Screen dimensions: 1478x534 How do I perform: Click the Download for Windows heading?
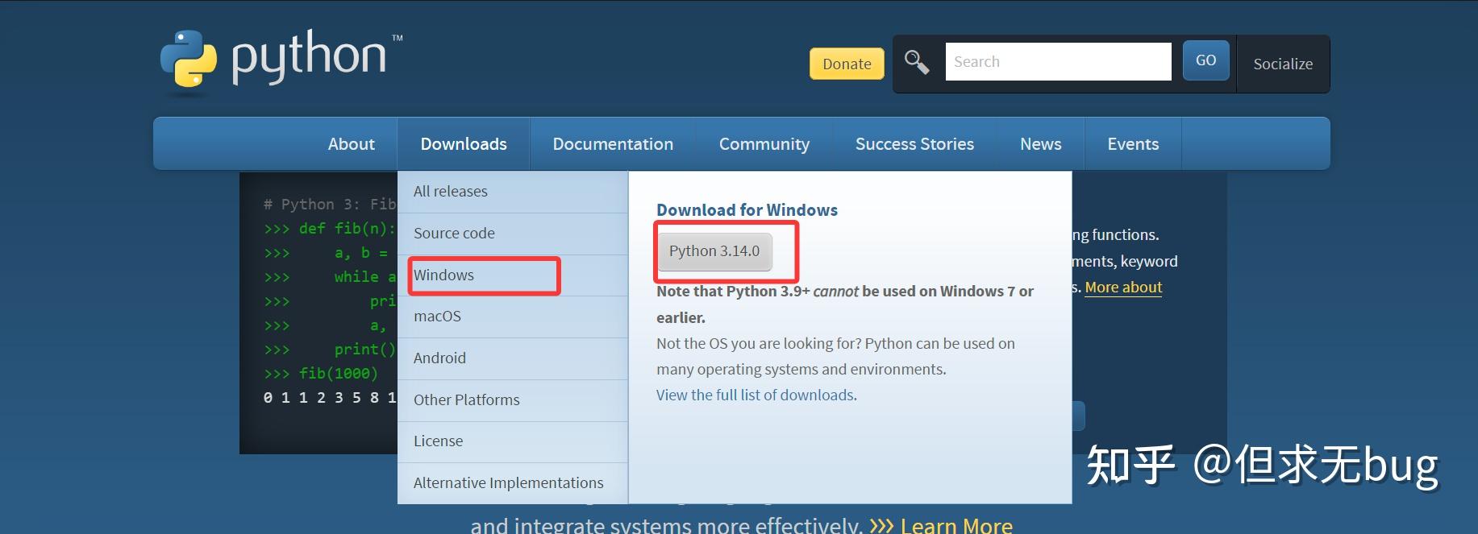747,210
